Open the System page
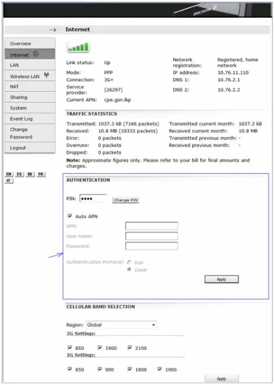The image size is (274, 385). [30, 108]
